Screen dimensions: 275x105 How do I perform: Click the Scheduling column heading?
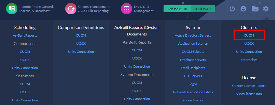click(25, 28)
